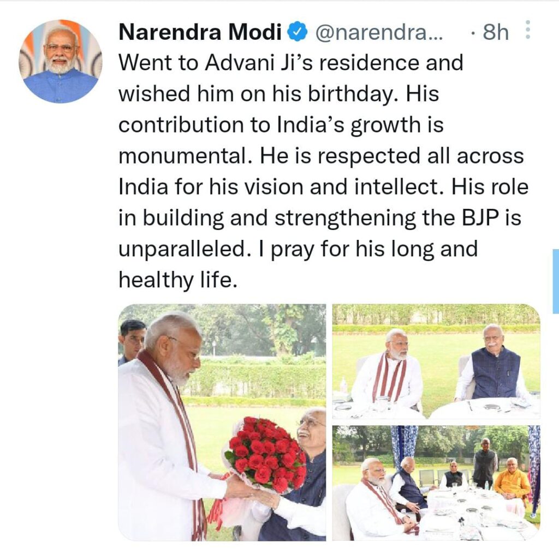Screen dimensions: 559x549
Task: Open the bottom-right photo of group at table
Action: tap(436, 483)
